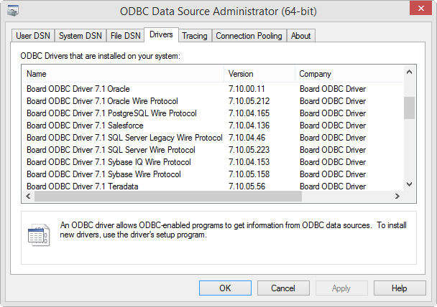437x307 pixels.
Task: Show the About tab
Action: coord(301,36)
